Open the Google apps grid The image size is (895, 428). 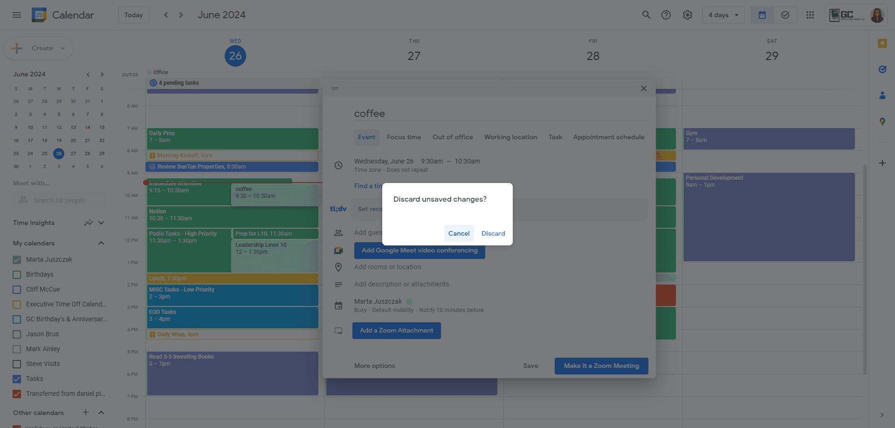(810, 15)
